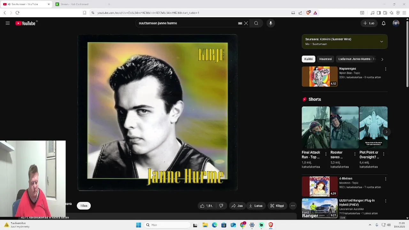Viewport: 409px width, 230px height.
Task: Bookmark this page
Action: (x=84, y=13)
